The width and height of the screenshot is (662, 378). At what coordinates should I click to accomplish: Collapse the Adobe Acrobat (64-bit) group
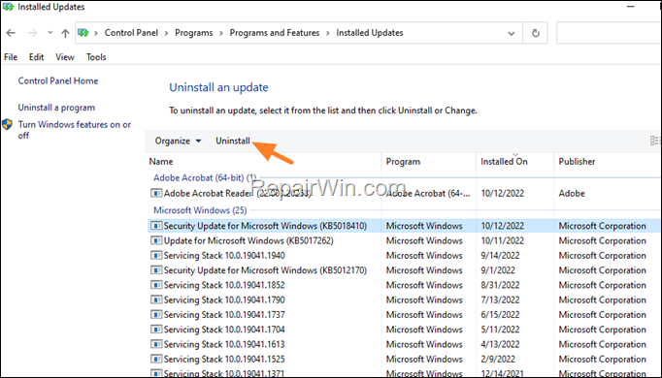(205, 177)
